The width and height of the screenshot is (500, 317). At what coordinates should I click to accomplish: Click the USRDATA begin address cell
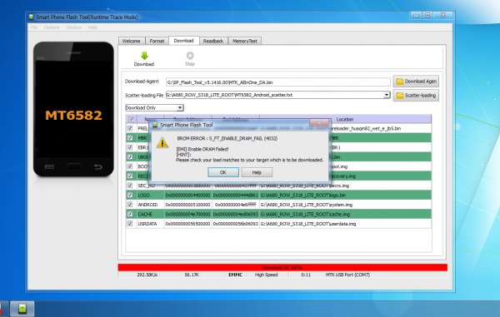coord(187,224)
